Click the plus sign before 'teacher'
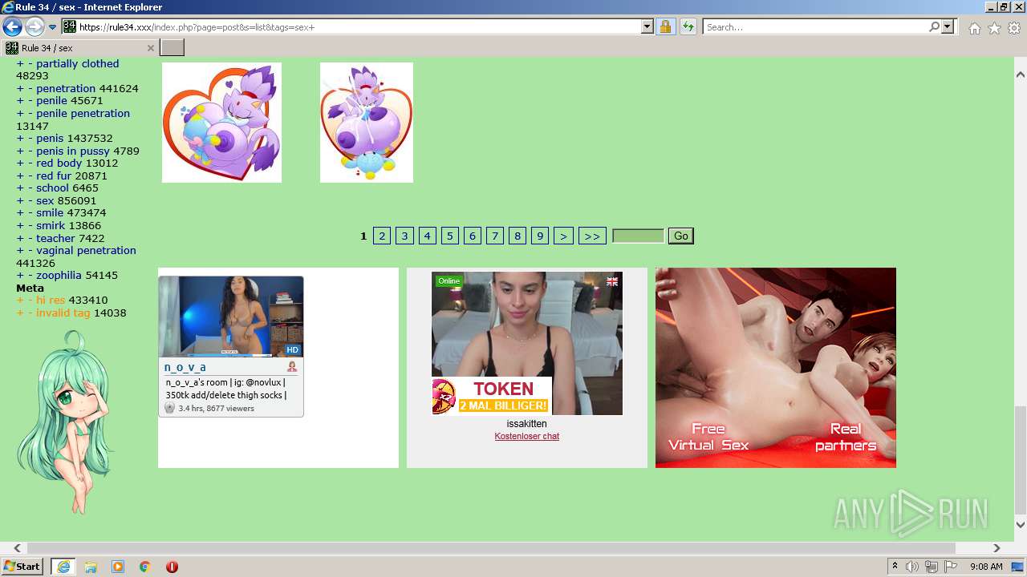 [x=20, y=238]
